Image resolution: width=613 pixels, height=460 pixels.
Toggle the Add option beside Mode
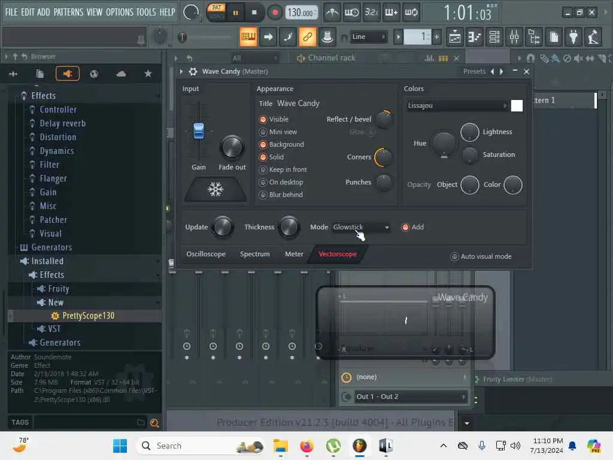[413, 227]
